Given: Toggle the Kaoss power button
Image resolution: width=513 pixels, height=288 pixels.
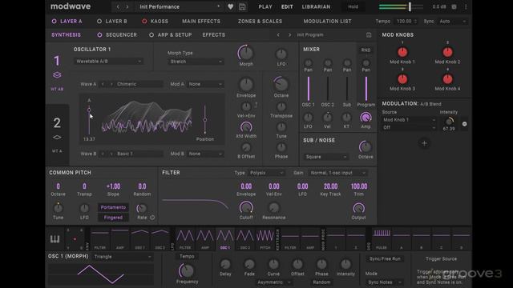Looking at the screenshot, I should (144, 22).
